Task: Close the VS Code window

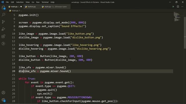Action: click(183, 2)
